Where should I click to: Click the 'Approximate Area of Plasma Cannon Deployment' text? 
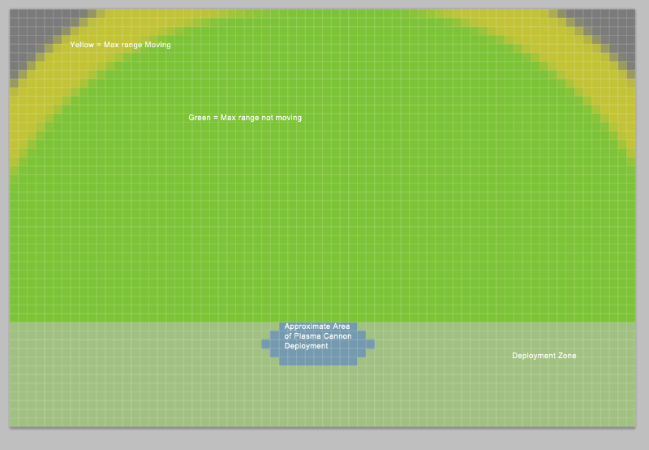coord(318,336)
